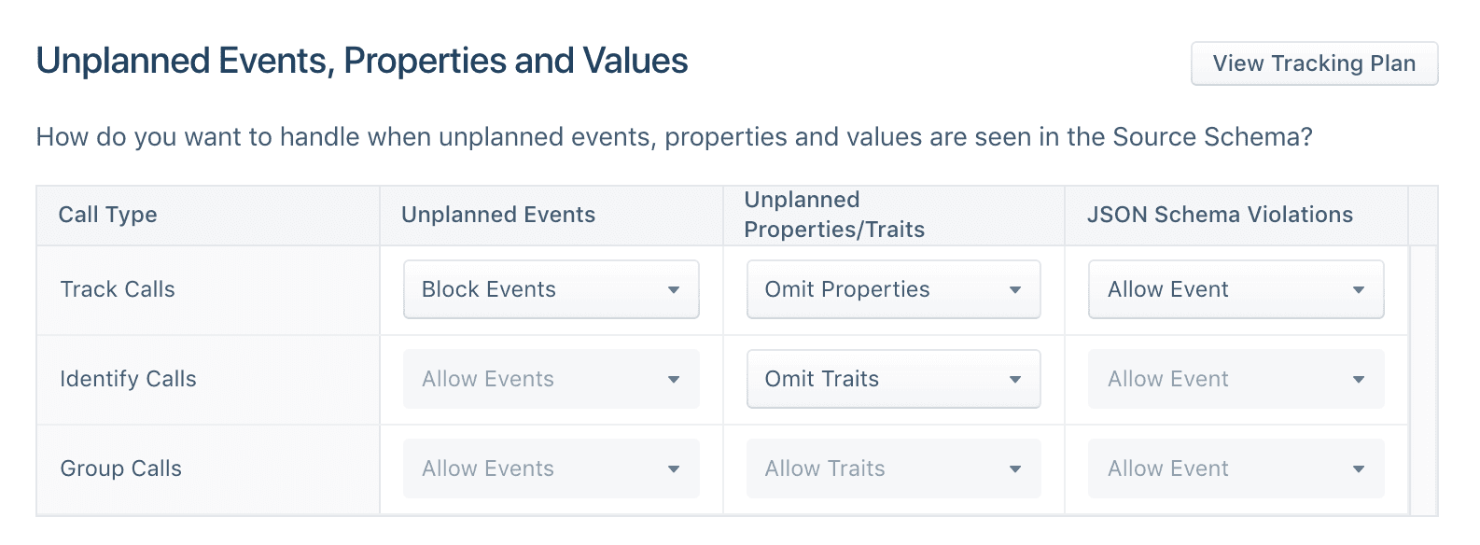Select the Identify Calls row label
Screen dimensions: 1480x545
(127, 379)
